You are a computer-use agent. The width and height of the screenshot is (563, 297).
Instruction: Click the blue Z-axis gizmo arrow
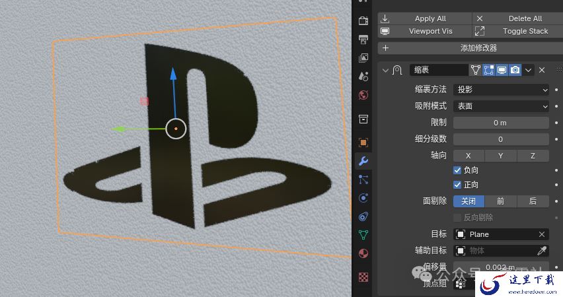click(x=173, y=74)
